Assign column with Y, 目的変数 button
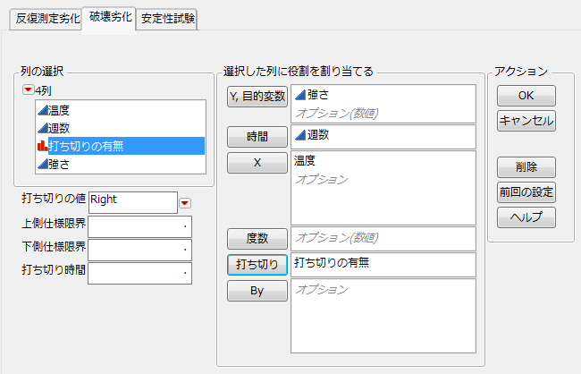581x374 pixels. coord(257,97)
